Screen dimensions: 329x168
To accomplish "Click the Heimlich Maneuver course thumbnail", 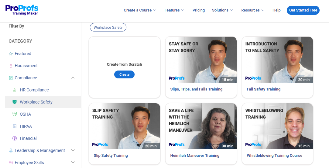I will 201,126.
